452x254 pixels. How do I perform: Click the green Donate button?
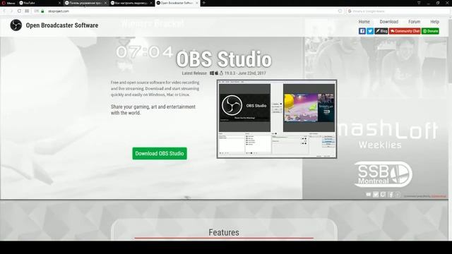tap(430, 31)
